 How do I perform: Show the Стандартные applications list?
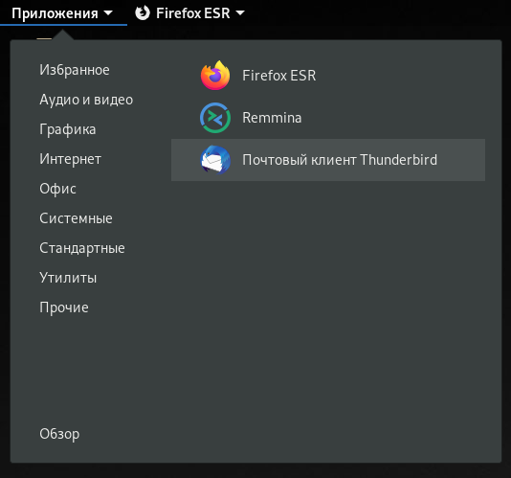coord(82,248)
